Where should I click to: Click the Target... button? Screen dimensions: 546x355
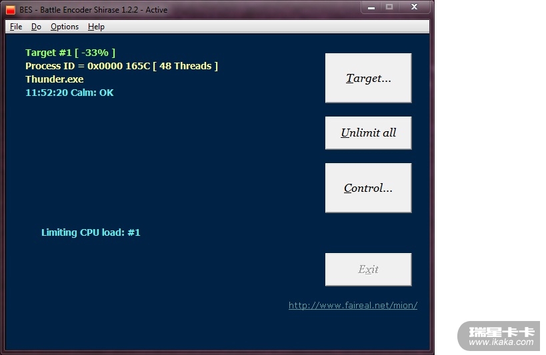click(368, 78)
